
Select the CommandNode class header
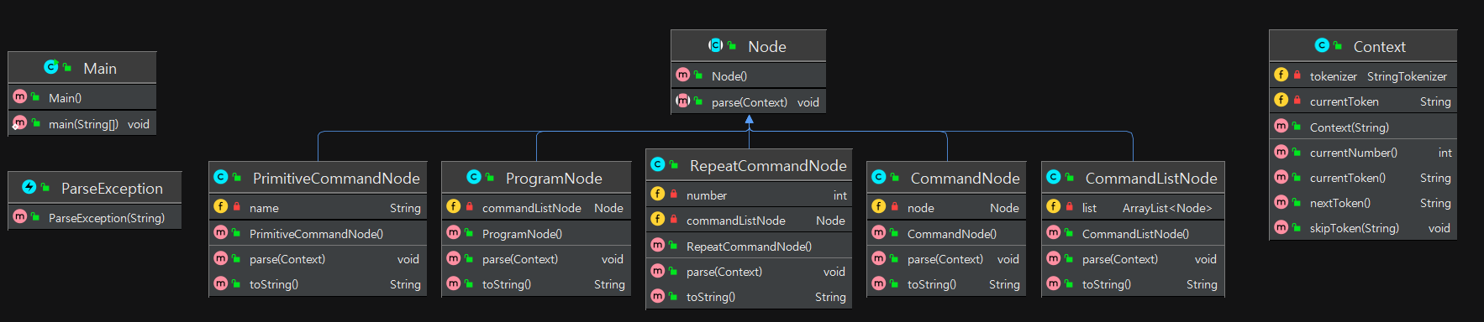946,178
